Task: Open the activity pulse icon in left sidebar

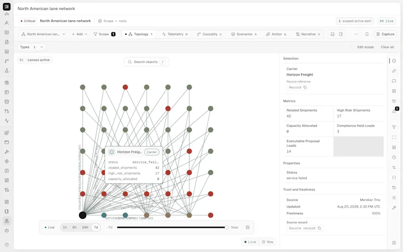Action: pyautogui.click(x=7, y=120)
